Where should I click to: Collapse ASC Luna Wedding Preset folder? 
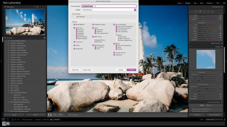pos(9,92)
